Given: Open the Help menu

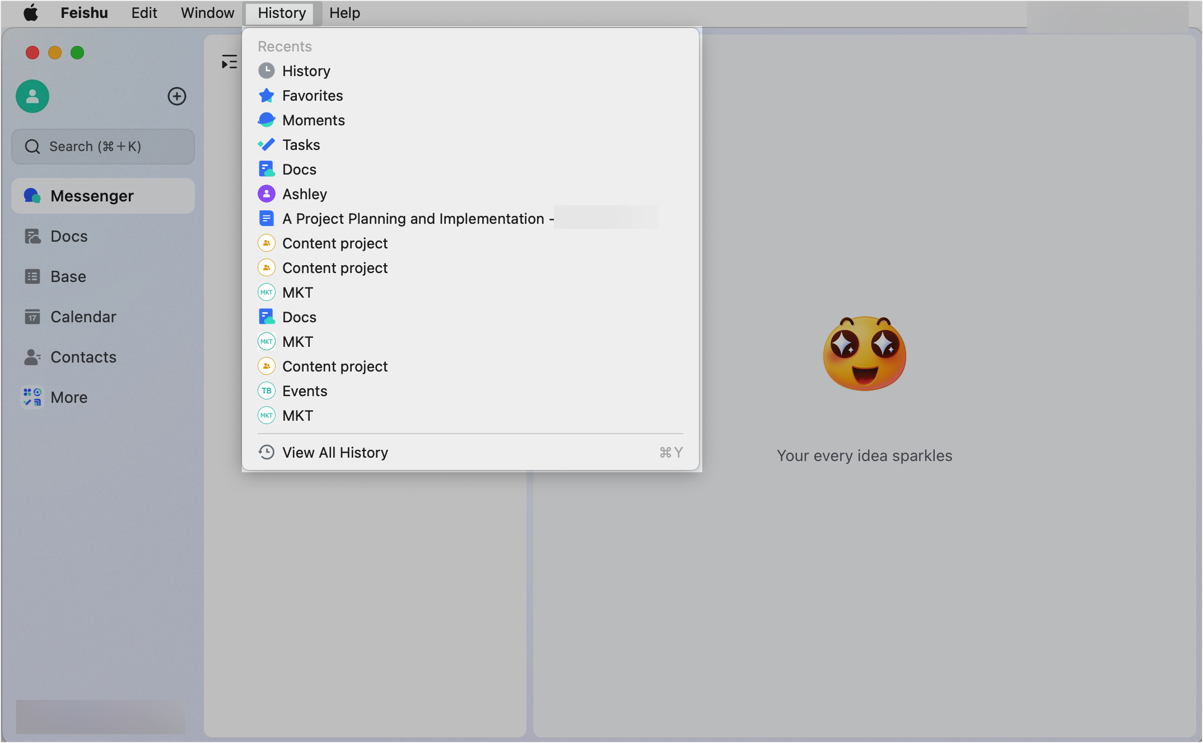Looking at the screenshot, I should tap(344, 12).
